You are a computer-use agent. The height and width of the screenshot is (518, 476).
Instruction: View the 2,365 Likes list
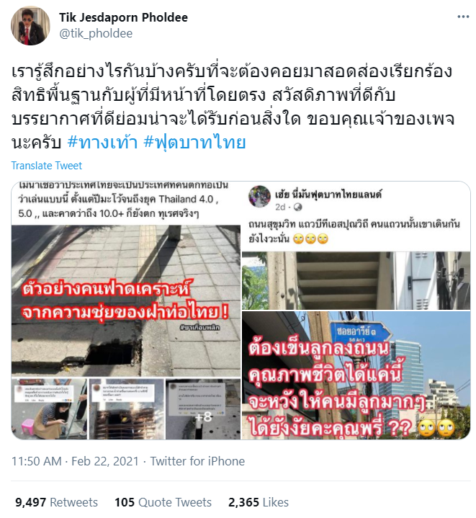tap(259, 502)
